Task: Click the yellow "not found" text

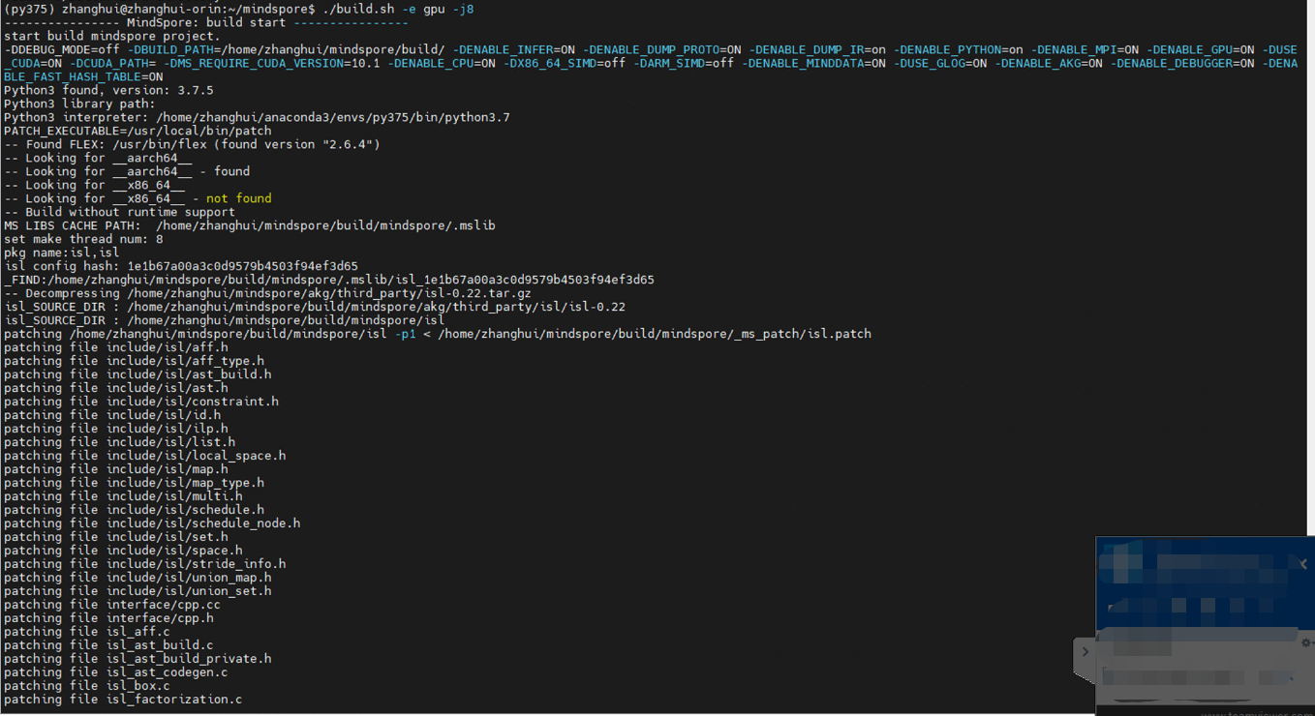Action: (238, 198)
